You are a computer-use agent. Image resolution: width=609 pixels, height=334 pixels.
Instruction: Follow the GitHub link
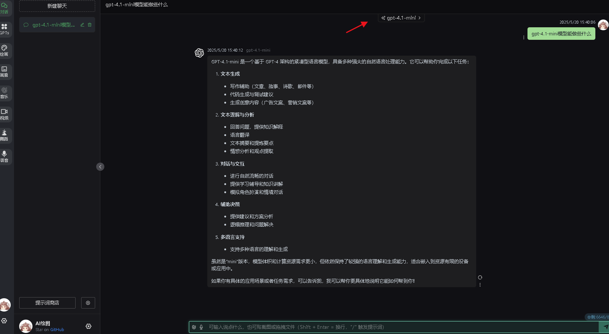(57, 330)
